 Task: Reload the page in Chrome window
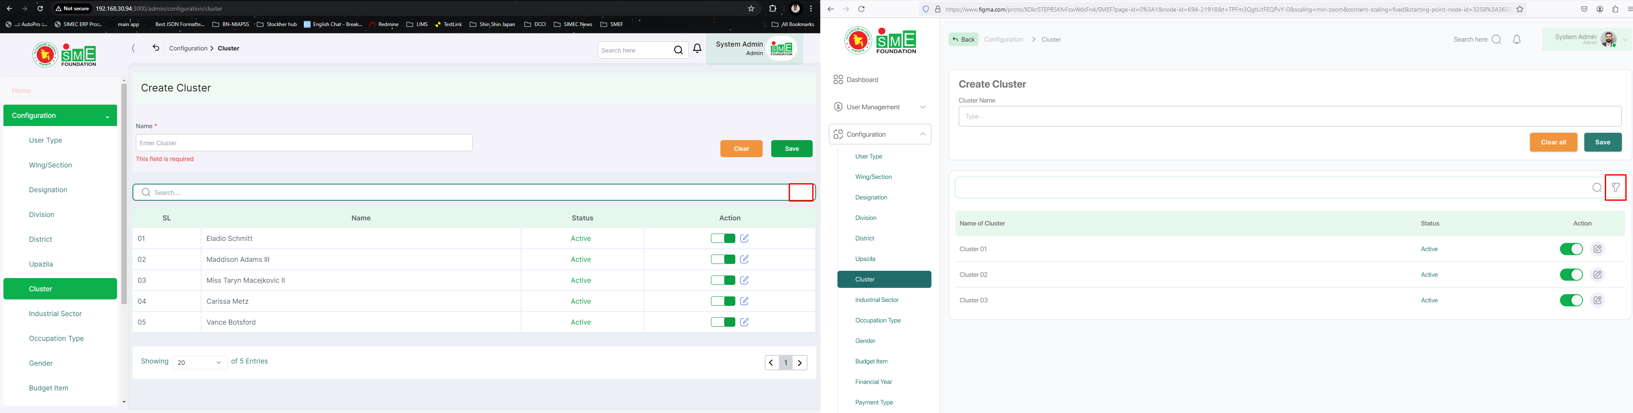[40, 9]
